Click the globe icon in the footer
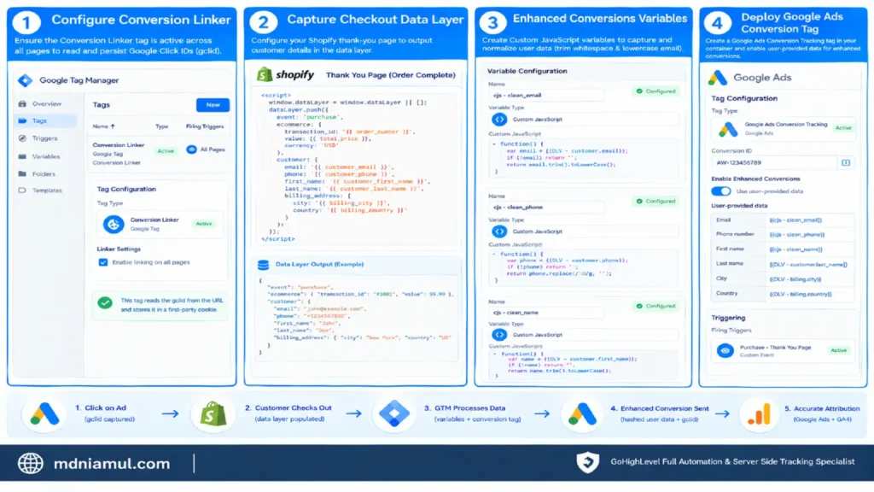 tap(31, 463)
